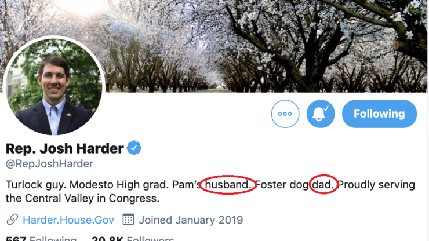Click the circled word dad in bio
Image resolution: width=429 pixels, height=241 pixels.
click(x=323, y=185)
